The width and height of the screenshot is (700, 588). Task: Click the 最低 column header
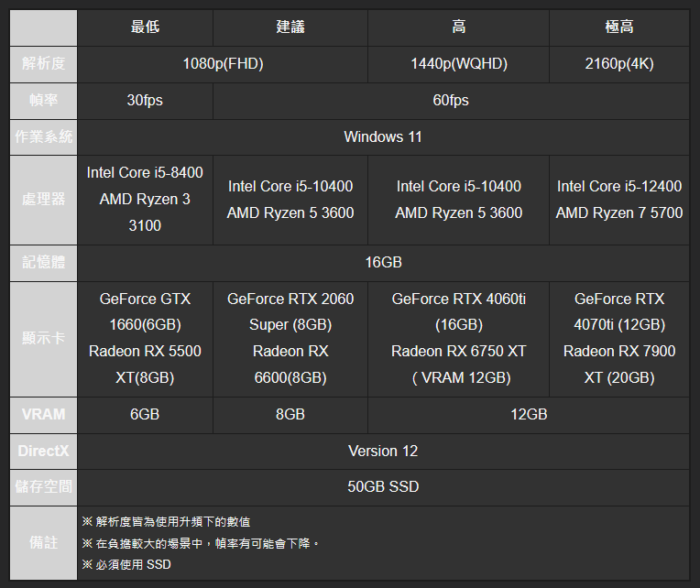point(145,27)
